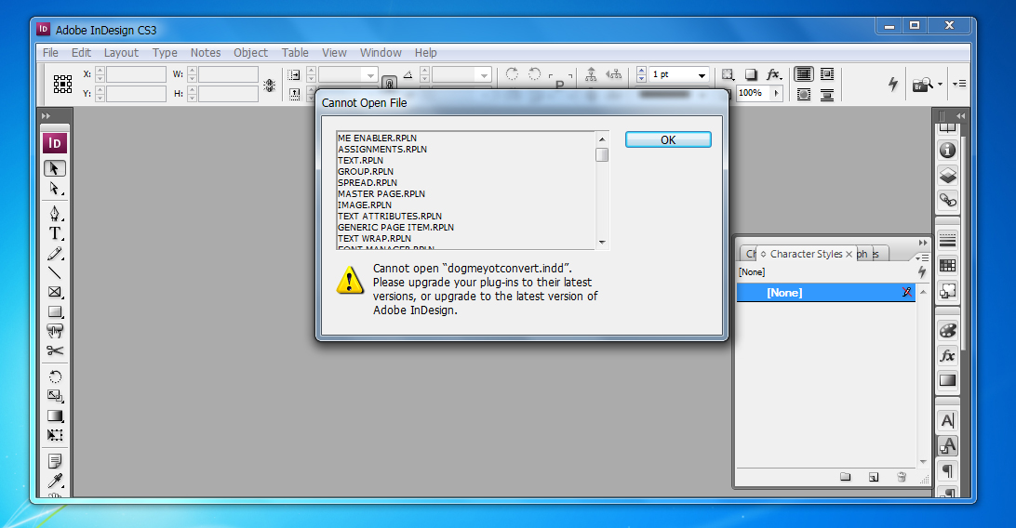
Task: Select the Pencil tool
Action: tap(54, 254)
